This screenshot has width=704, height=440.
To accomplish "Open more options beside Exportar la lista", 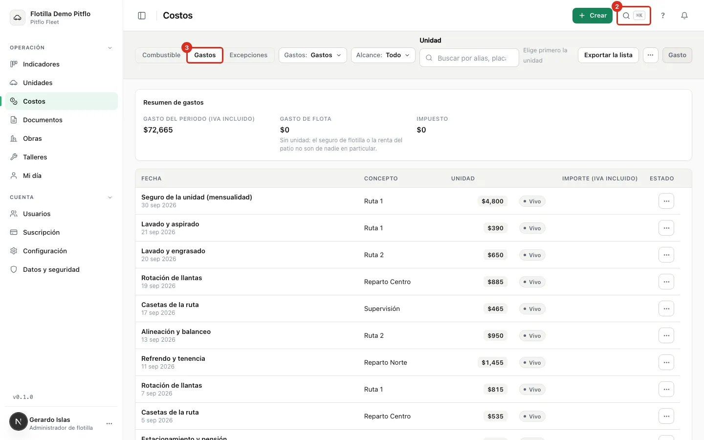I will (x=650, y=55).
